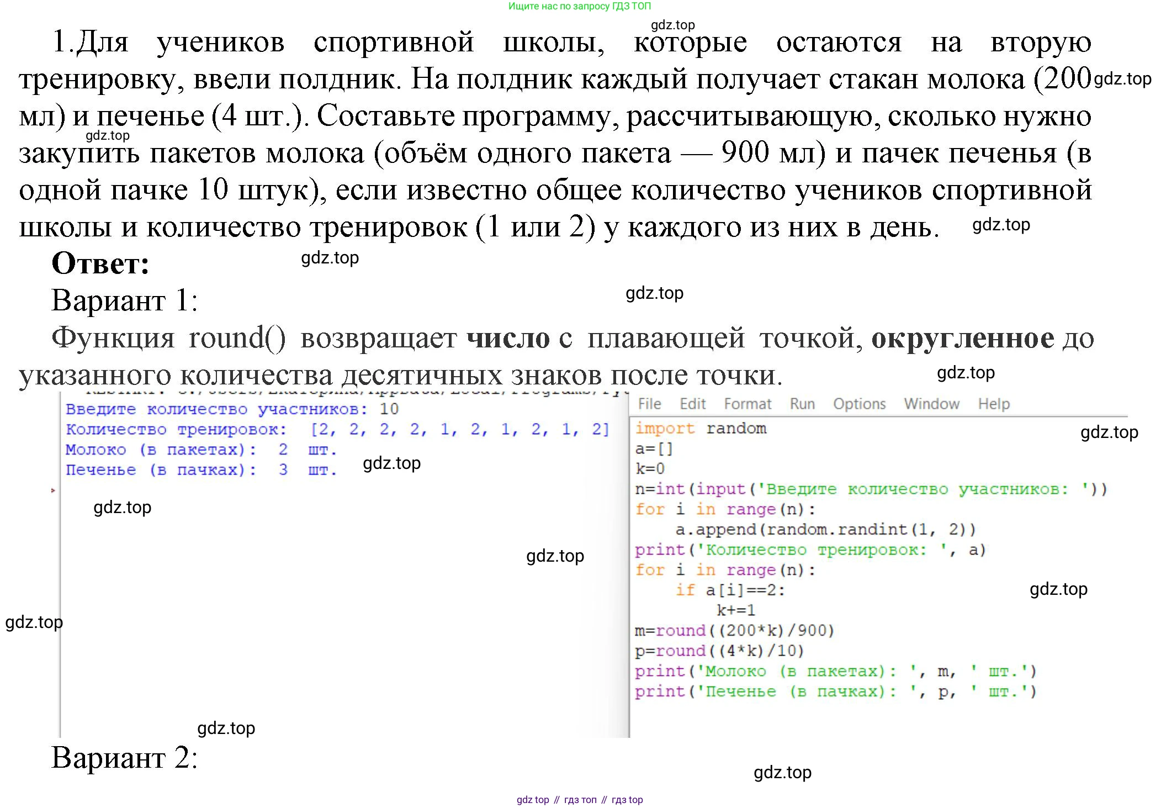This screenshot has height=808, width=1161.
Task: Click the 'k=0' code line
Action: 650,468
